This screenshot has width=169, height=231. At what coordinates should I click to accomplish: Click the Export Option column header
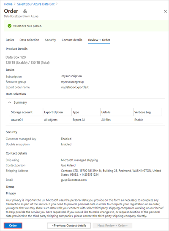[x=53, y=112]
